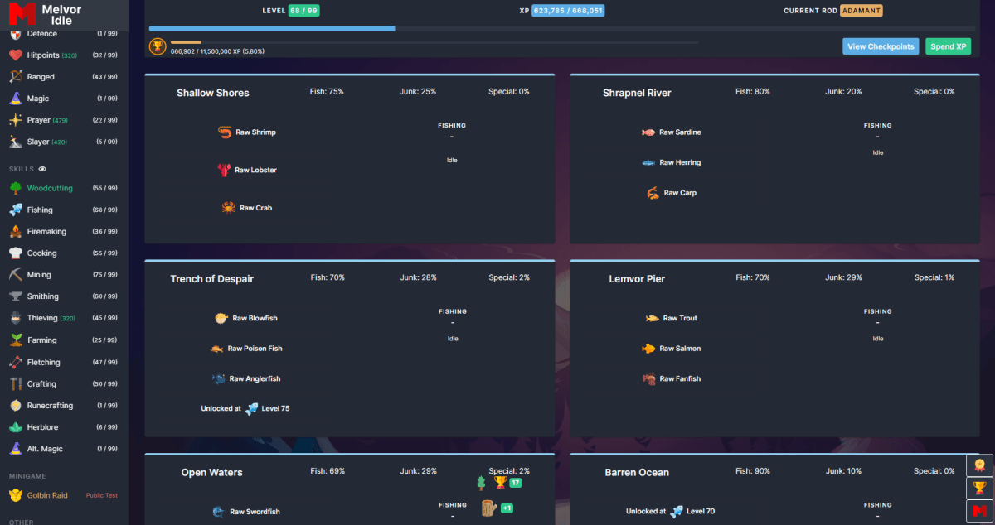Select the Raw Sardine icon
The image size is (995, 525).
click(648, 132)
